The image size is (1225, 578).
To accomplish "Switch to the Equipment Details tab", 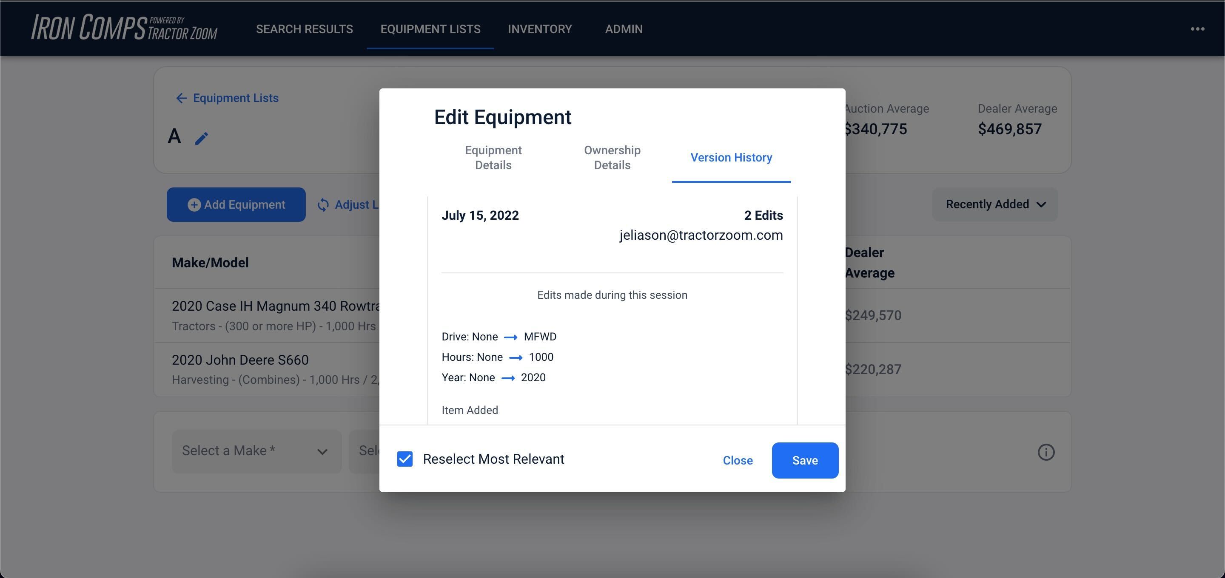I will (493, 157).
